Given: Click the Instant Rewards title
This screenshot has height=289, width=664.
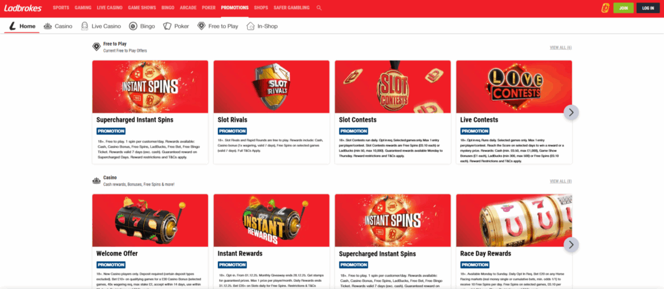Looking at the screenshot, I should point(240,253).
